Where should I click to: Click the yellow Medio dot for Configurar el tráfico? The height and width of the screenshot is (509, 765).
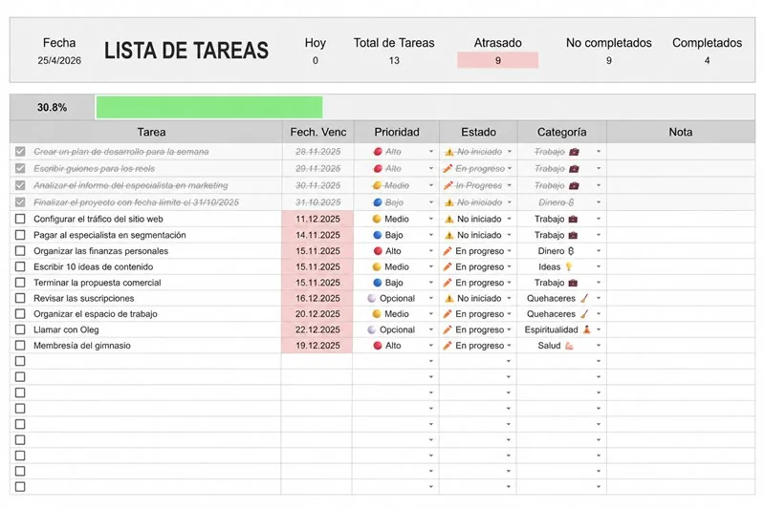[377, 220]
